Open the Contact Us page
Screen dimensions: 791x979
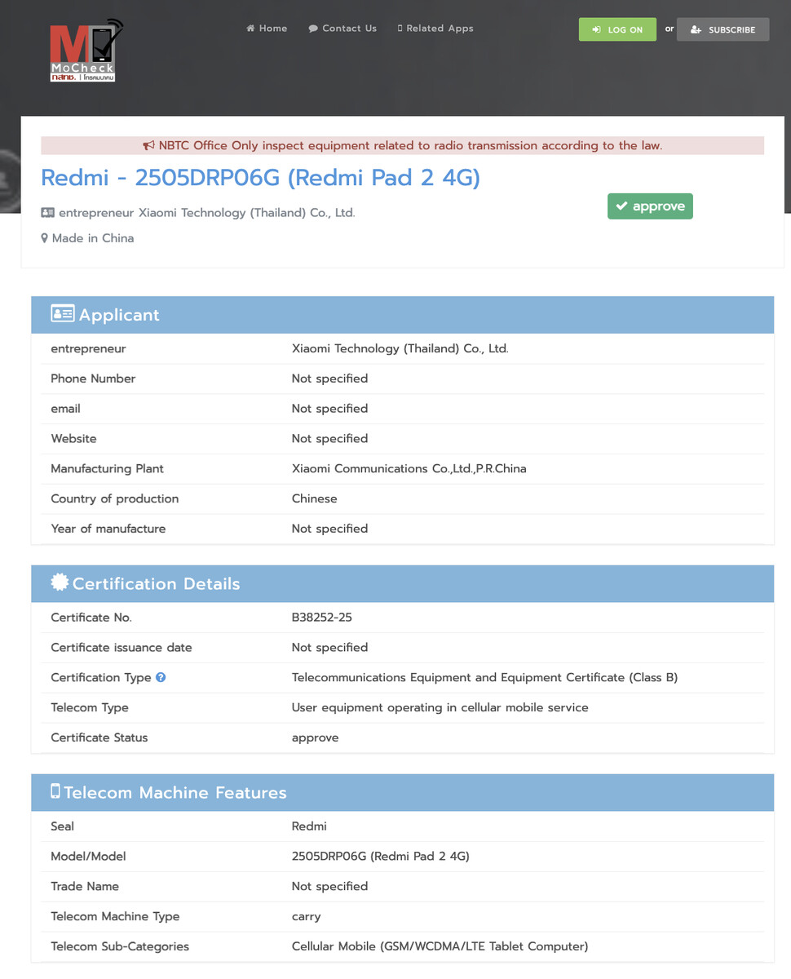click(x=342, y=29)
